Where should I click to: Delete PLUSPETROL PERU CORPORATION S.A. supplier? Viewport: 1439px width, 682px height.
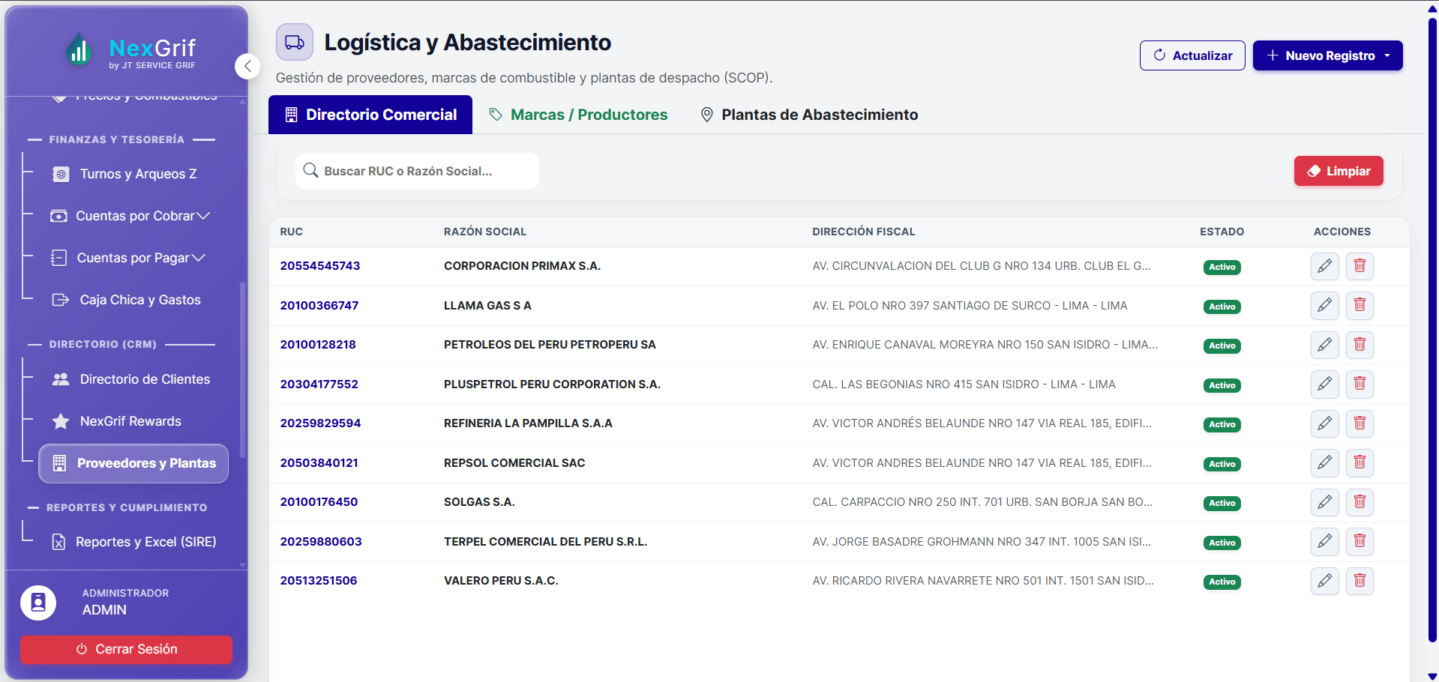coord(1360,384)
